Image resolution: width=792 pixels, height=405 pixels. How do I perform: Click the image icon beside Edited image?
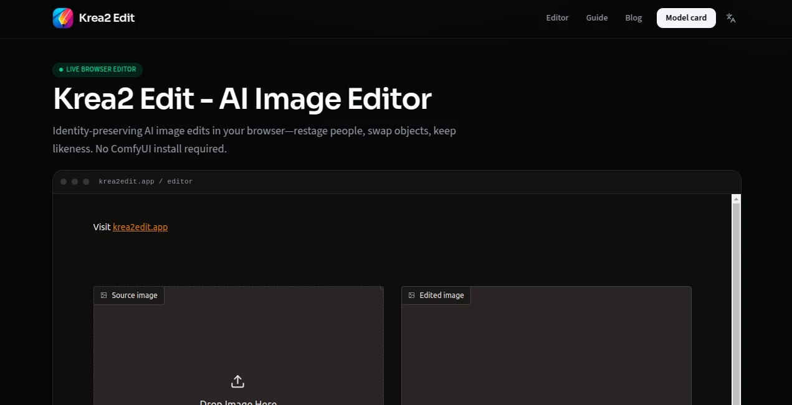click(x=412, y=296)
